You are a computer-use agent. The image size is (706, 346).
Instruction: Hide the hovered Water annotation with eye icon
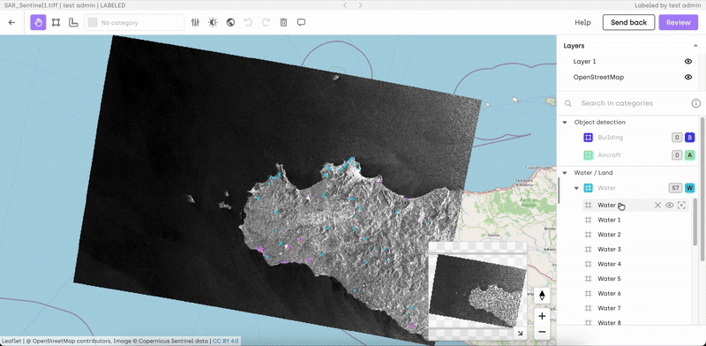click(x=670, y=206)
